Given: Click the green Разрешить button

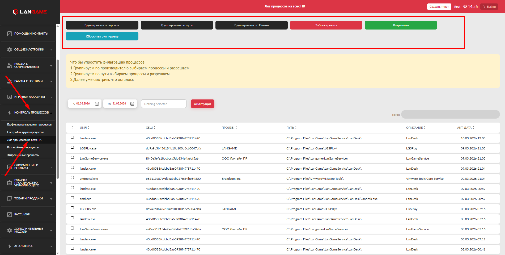Looking at the screenshot, I should (401, 25).
